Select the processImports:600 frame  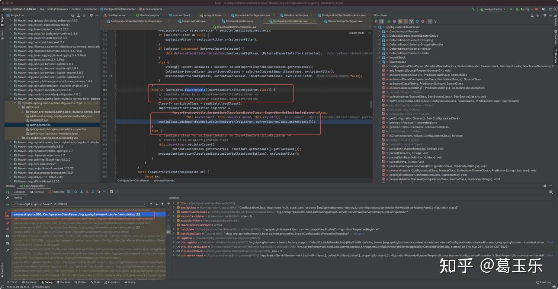pyautogui.click(x=77, y=227)
